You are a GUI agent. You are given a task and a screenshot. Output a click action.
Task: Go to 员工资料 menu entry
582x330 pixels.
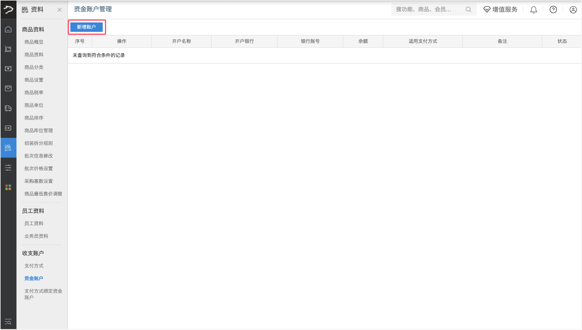point(34,223)
